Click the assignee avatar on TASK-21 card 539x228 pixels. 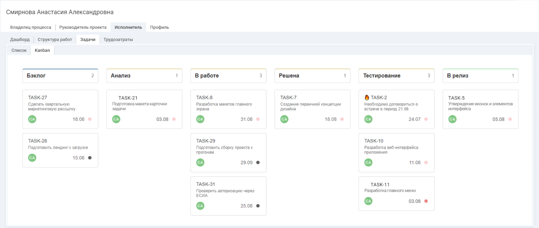(116, 119)
